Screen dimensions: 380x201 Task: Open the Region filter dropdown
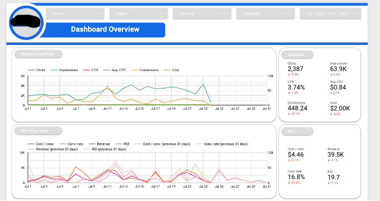139,14
